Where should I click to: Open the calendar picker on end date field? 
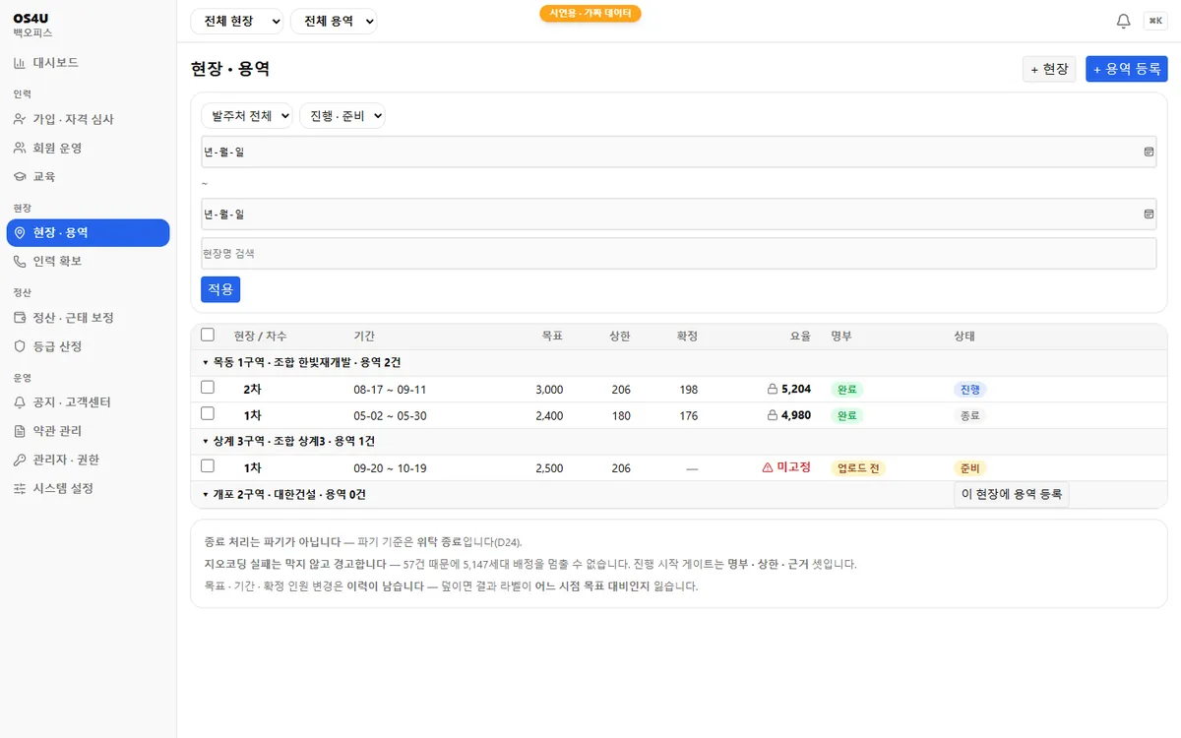pyautogui.click(x=1149, y=214)
